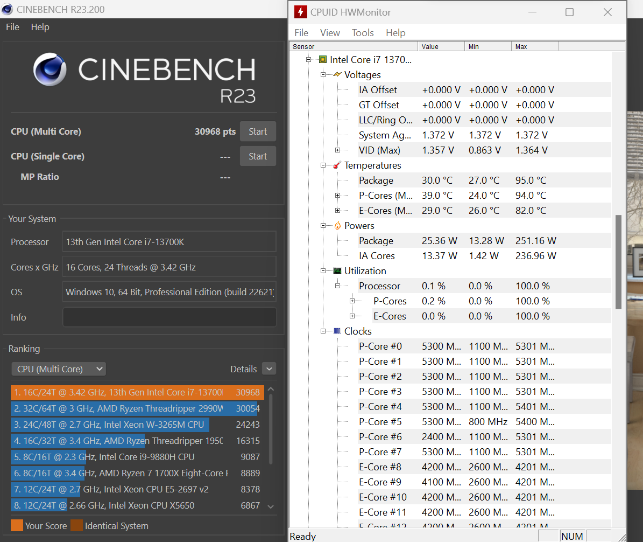
Task: Open HWMonitor File menu
Action: click(x=301, y=32)
